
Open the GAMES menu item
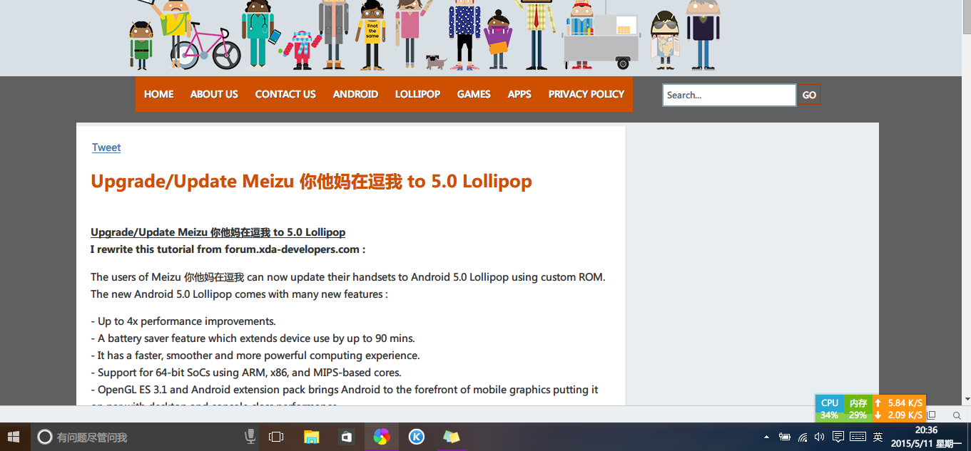click(474, 94)
